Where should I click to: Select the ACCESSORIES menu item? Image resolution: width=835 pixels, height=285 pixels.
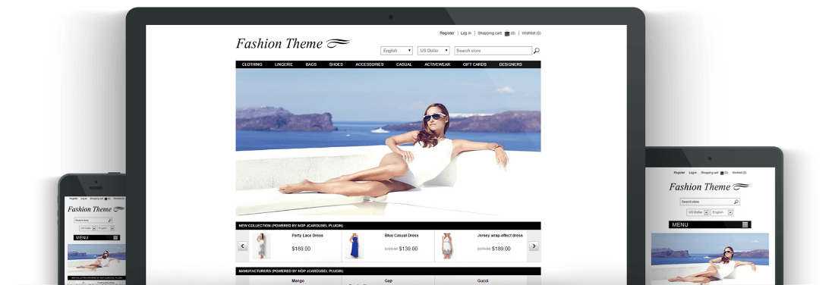click(x=370, y=64)
